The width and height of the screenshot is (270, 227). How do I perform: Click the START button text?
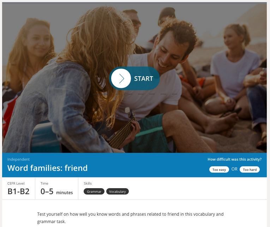[x=143, y=78]
